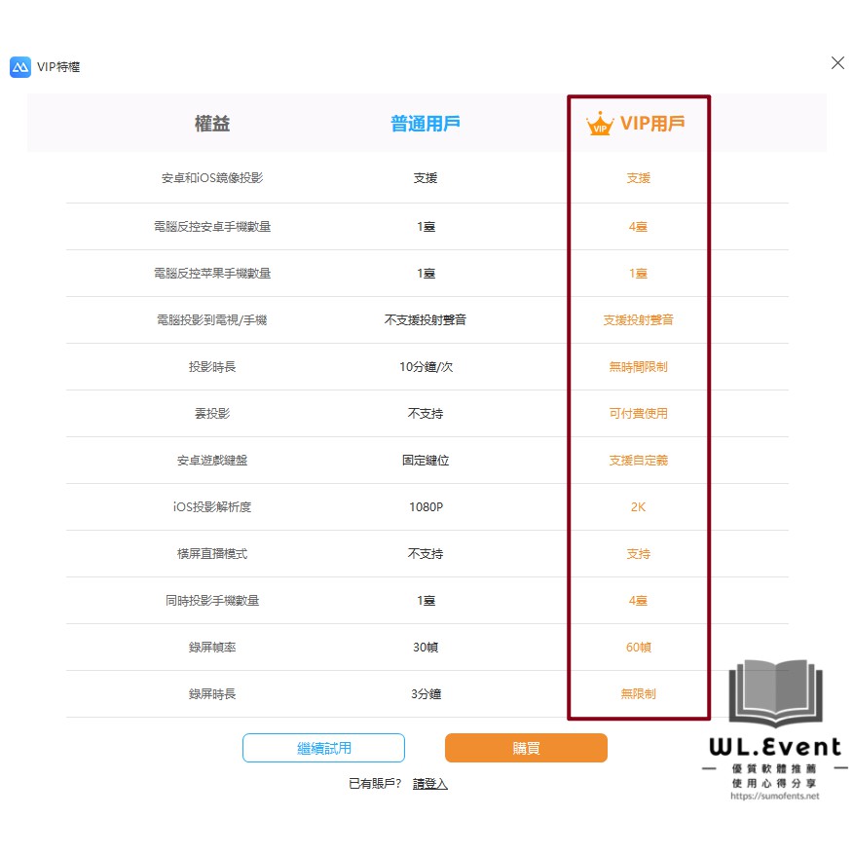Viewport: 854px width, 854px height.
Task: Click the 權益 column header
Action: 212,124
